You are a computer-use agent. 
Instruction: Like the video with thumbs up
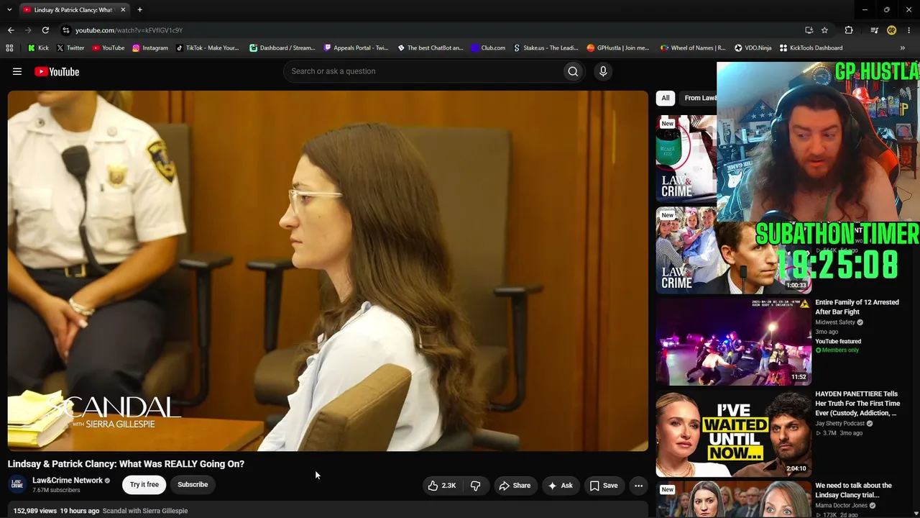coord(442,486)
